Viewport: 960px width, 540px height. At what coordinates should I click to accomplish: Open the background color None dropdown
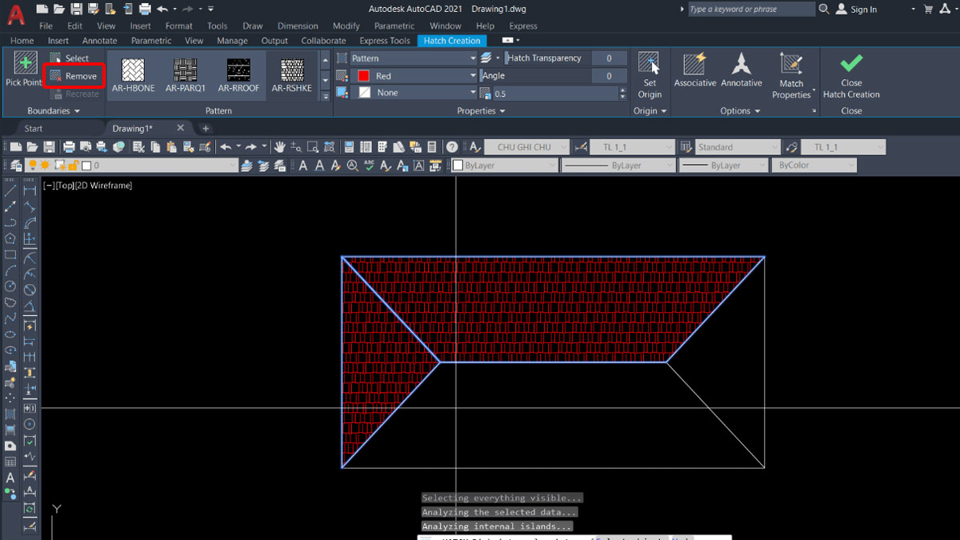414,93
